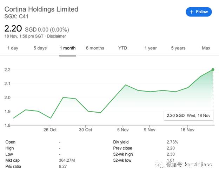Click the P/E ratio value 9.27

coord(64,166)
